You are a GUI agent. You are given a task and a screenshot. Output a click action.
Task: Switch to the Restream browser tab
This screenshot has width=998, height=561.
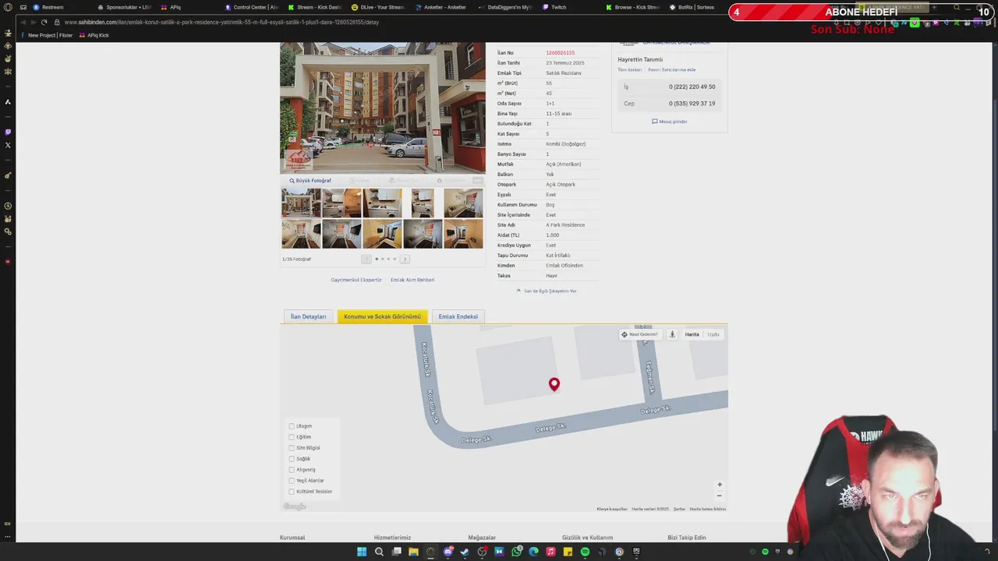tap(48, 7)
